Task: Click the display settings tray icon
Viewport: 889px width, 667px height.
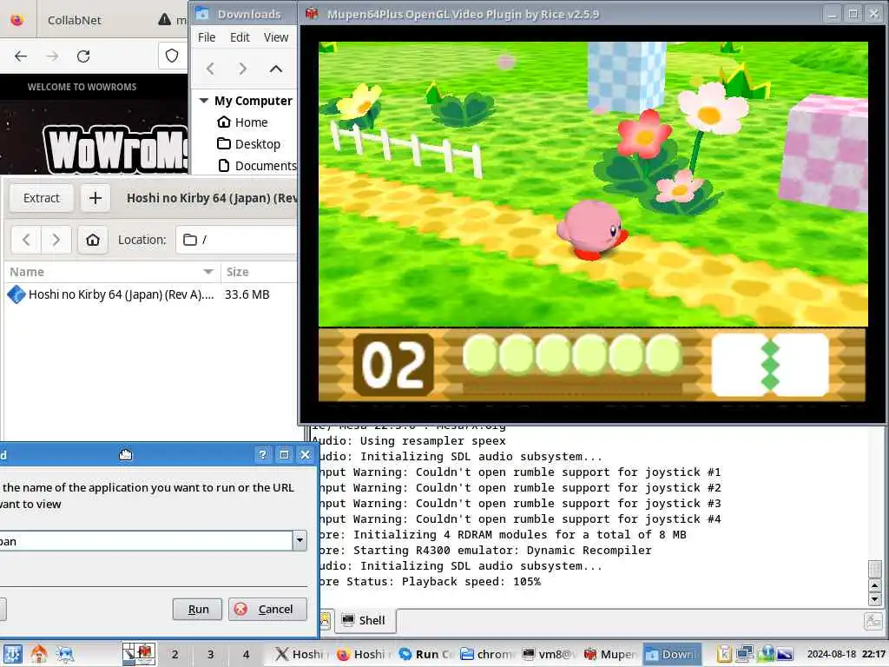Action: pos(785,654)
